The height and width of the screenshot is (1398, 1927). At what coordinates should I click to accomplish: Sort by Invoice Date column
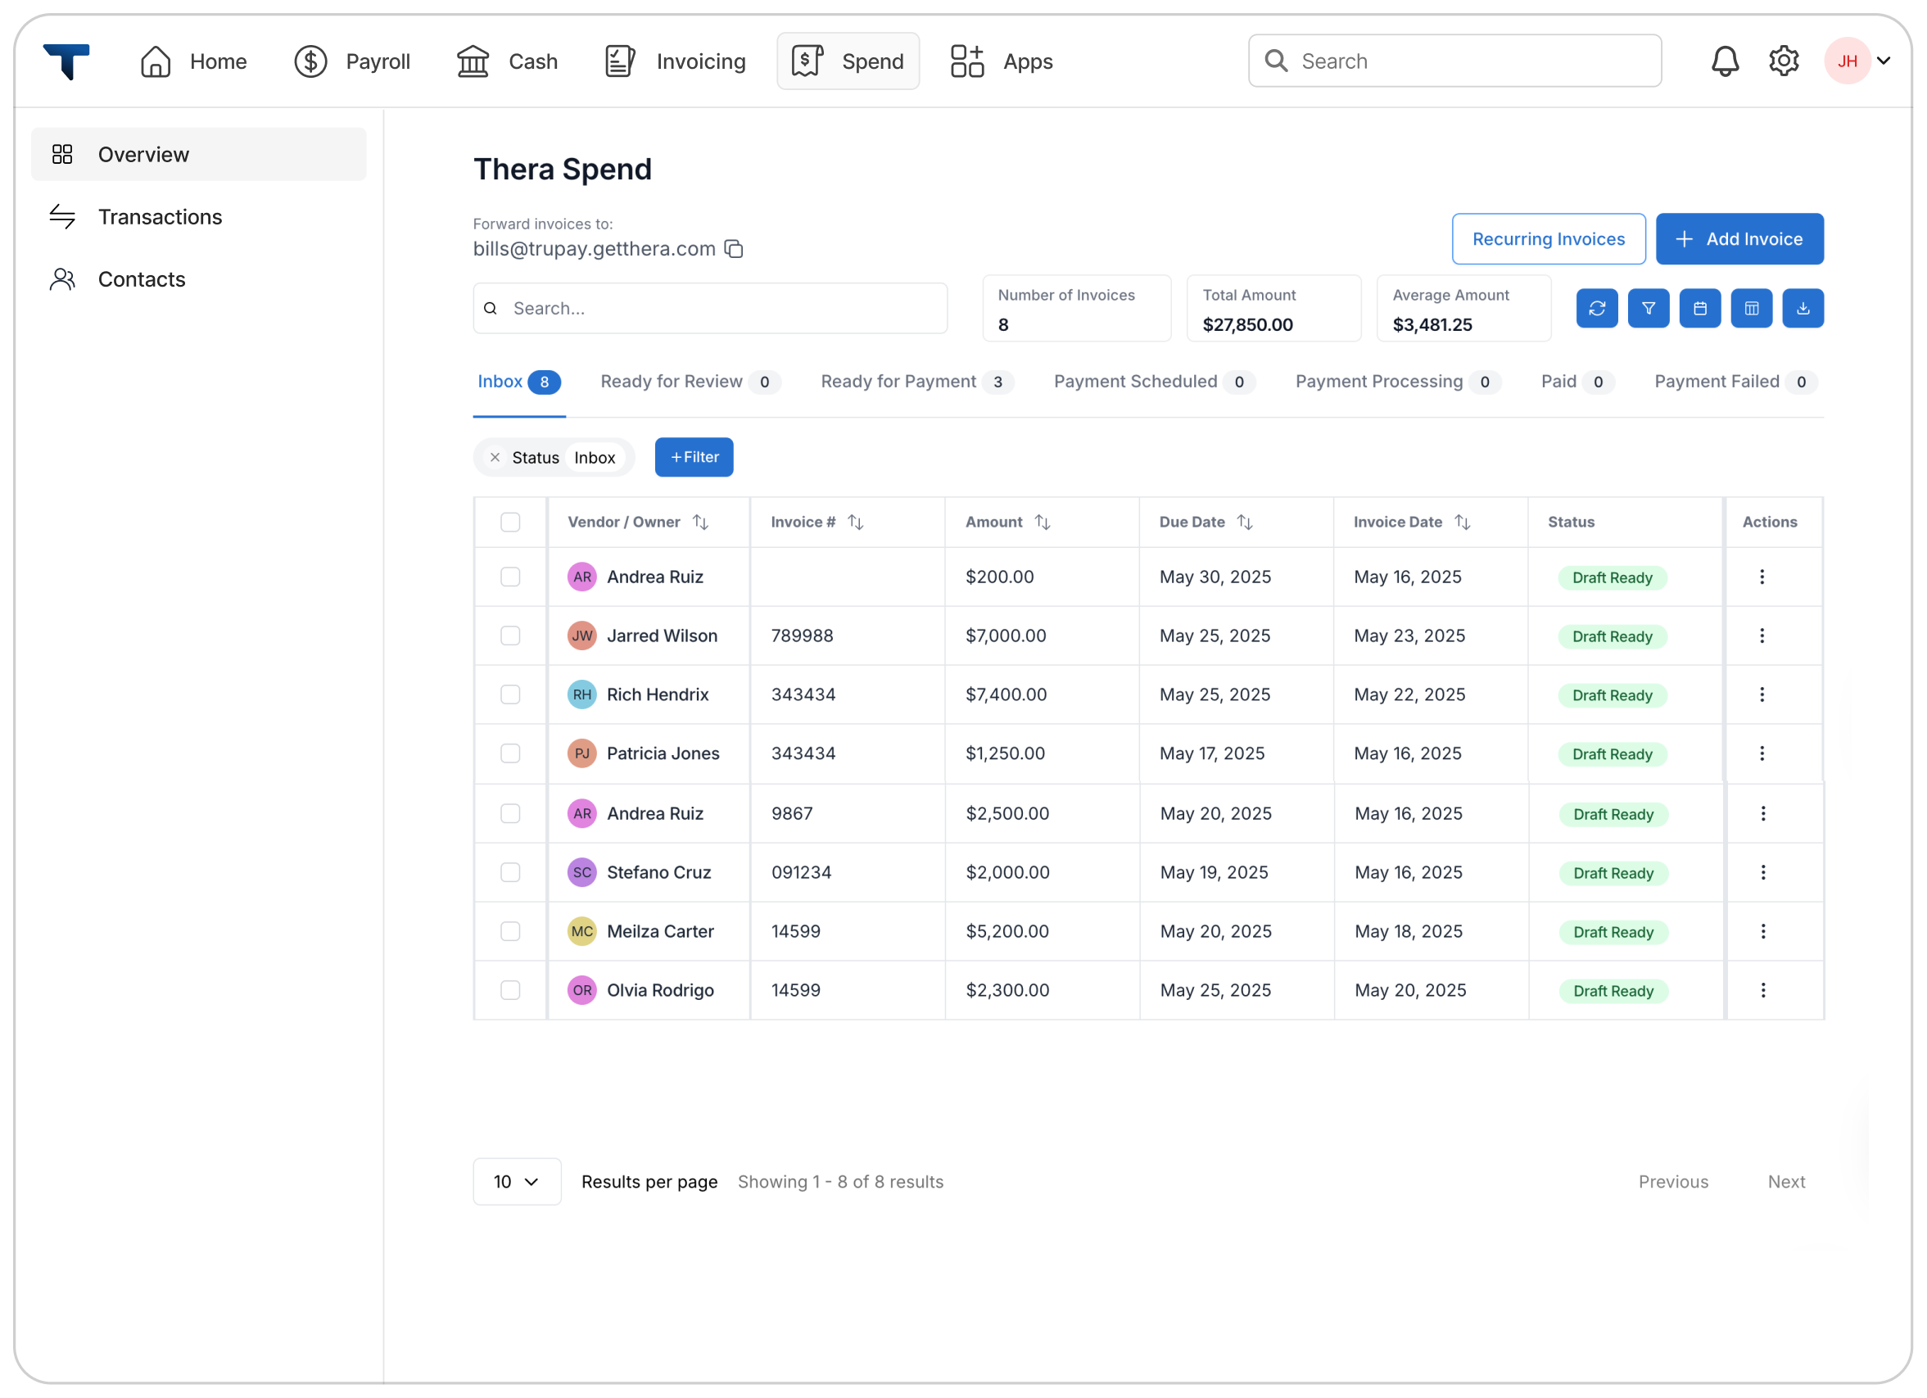pyautogui.click(x=1462, y=522)
